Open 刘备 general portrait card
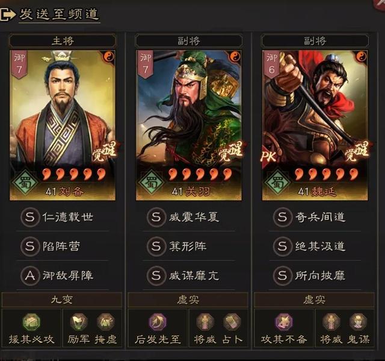385x361 pixels. (63, 125)
